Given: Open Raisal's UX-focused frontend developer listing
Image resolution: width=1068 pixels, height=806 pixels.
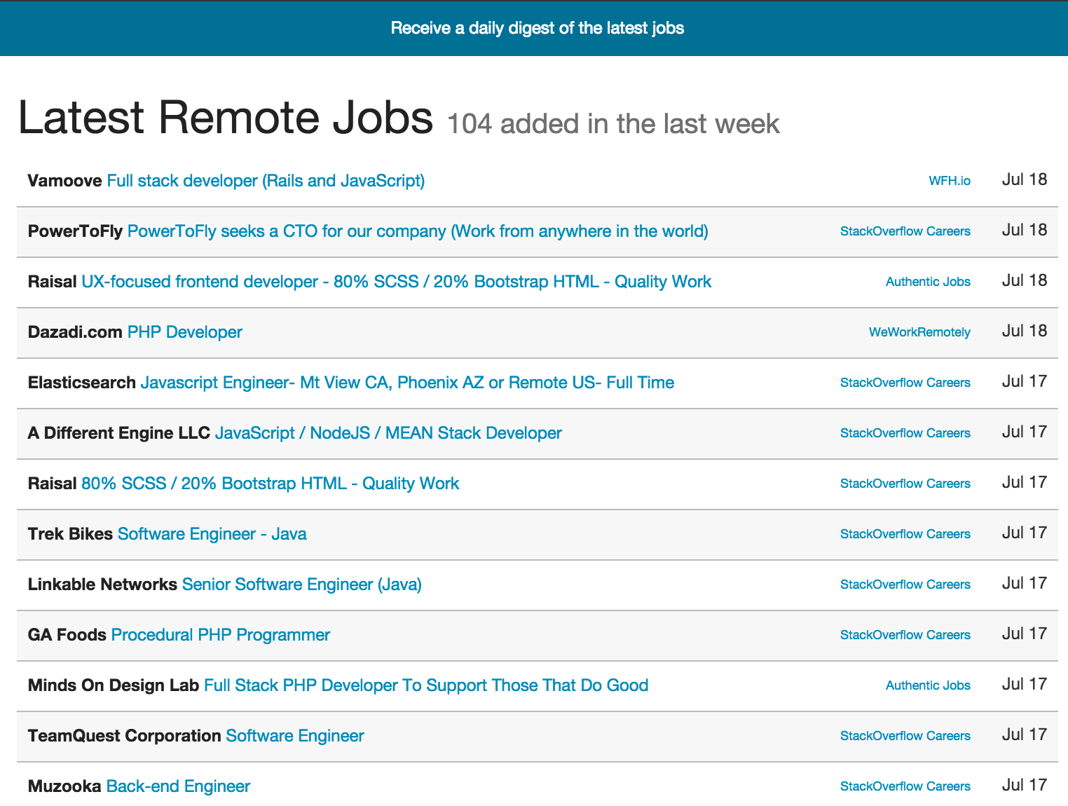Looking at the screenshot, I should point(396,281).
